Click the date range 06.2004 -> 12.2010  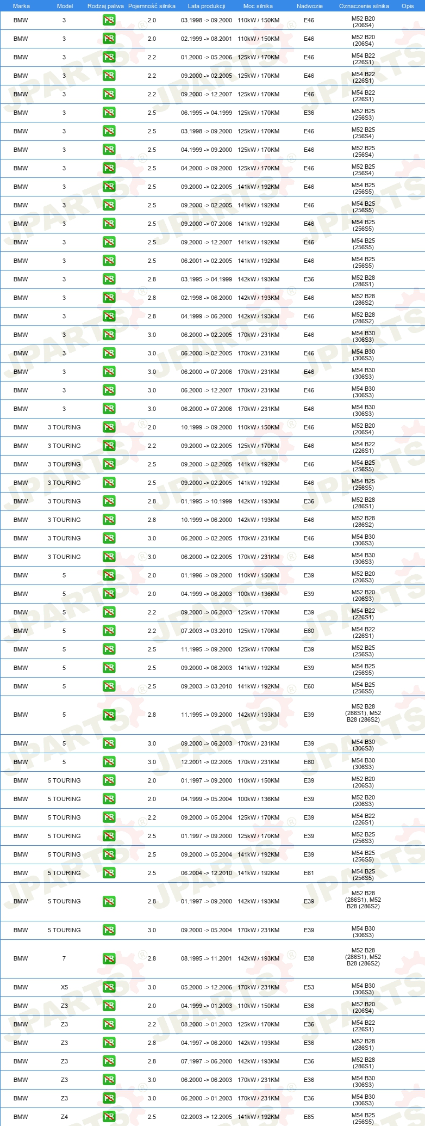click(207, 873)
